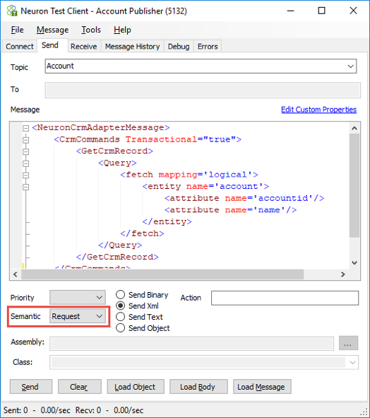Open the Semantic dropdown set to Request
The width and height of the screenshot is (370, 418).
click(78, 316)
